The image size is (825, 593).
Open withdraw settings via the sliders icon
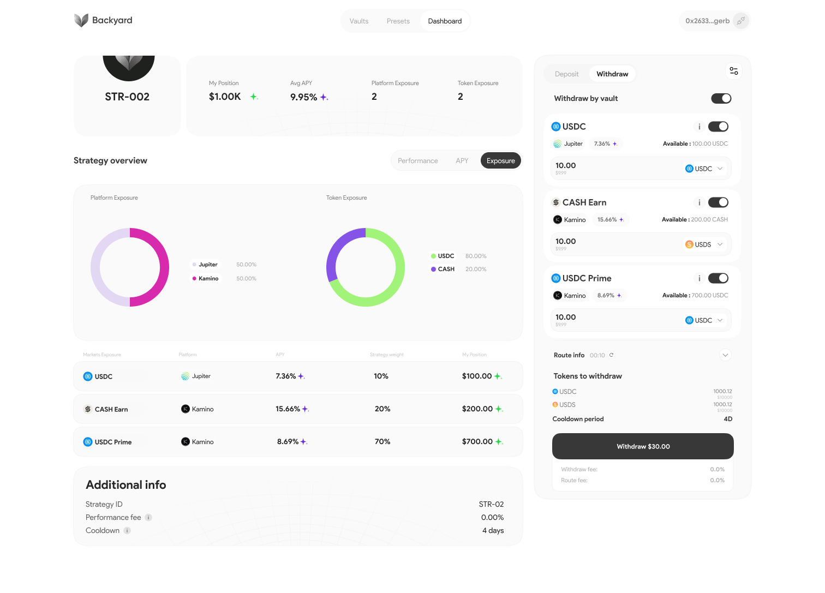(733, 70)
